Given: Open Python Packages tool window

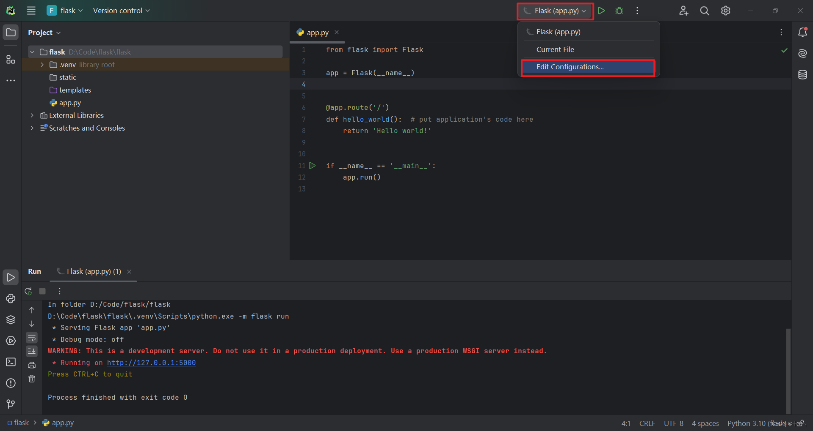Looking at the screenshot, I should point(11,298).
